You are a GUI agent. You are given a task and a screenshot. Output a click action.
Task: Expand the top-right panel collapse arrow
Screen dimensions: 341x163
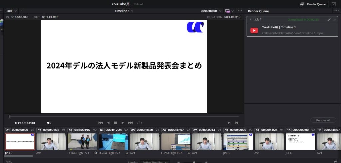click(334, 4)
